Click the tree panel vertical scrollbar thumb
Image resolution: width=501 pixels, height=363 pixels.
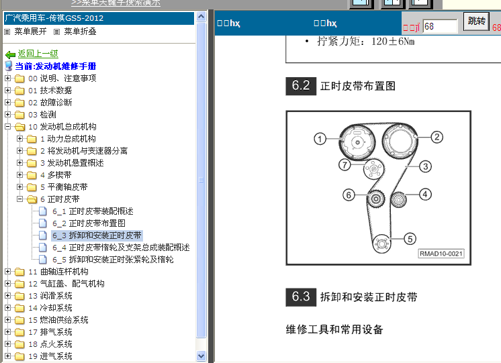pyautogui.click(x=201, y=180)
